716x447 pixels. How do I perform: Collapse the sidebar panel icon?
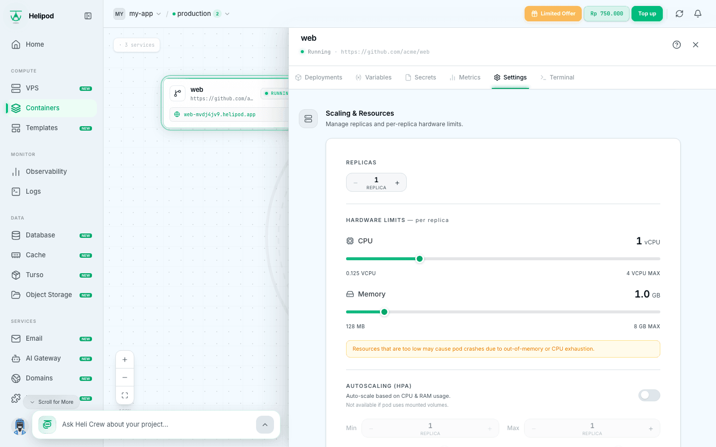(x=88, y=16)
